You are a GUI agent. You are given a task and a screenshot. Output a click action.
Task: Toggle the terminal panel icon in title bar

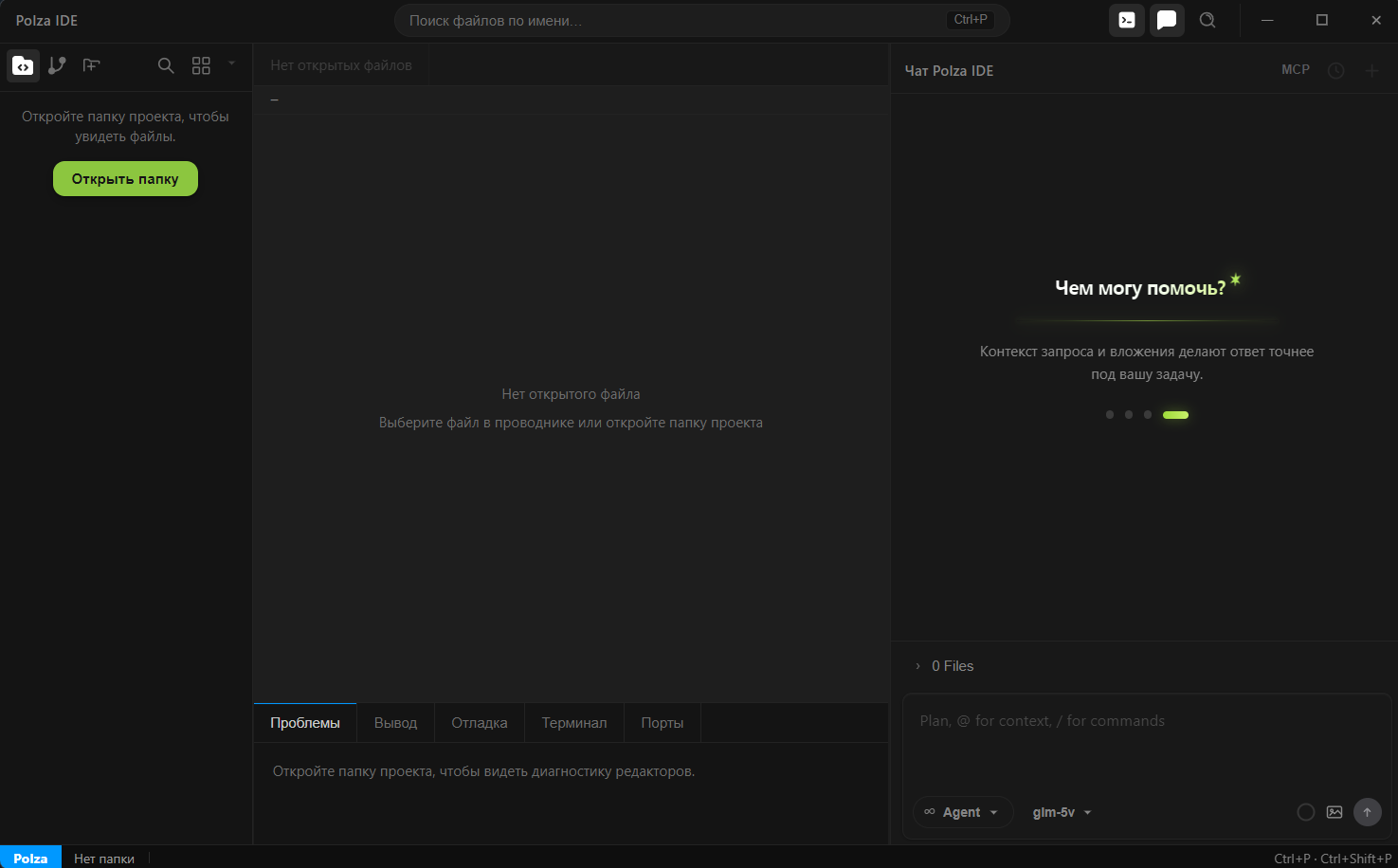point(1127,20)
